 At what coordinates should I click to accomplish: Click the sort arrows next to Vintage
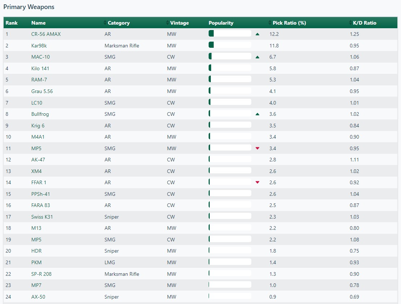coord(167,23)
